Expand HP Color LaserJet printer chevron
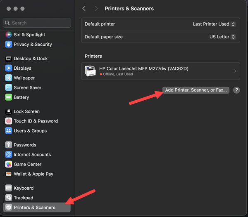 pyautogui.click(x=235, y=71)
